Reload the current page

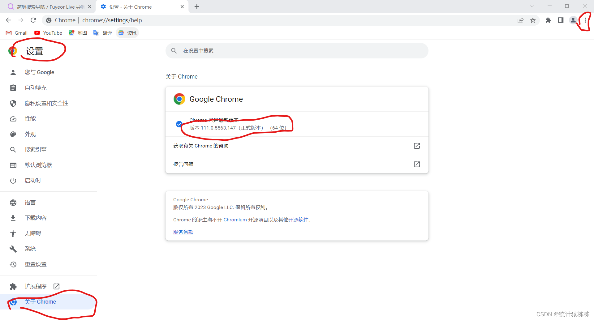coord(33,20)
